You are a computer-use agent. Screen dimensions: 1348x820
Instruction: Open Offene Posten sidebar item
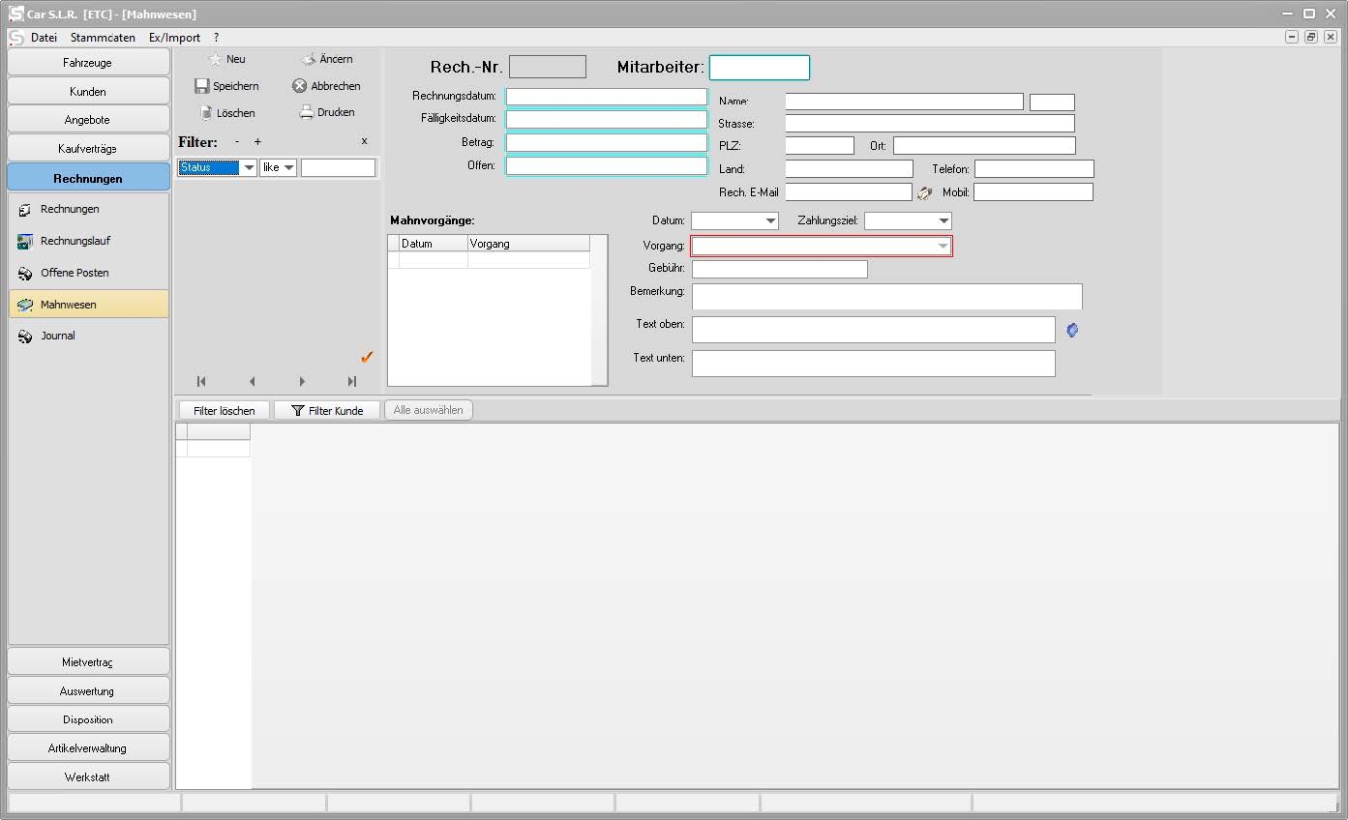point(89,273)
